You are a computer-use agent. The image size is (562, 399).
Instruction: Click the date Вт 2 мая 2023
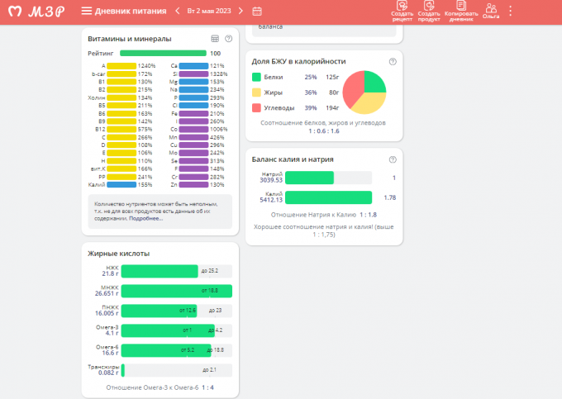click(x=209, y=12)
